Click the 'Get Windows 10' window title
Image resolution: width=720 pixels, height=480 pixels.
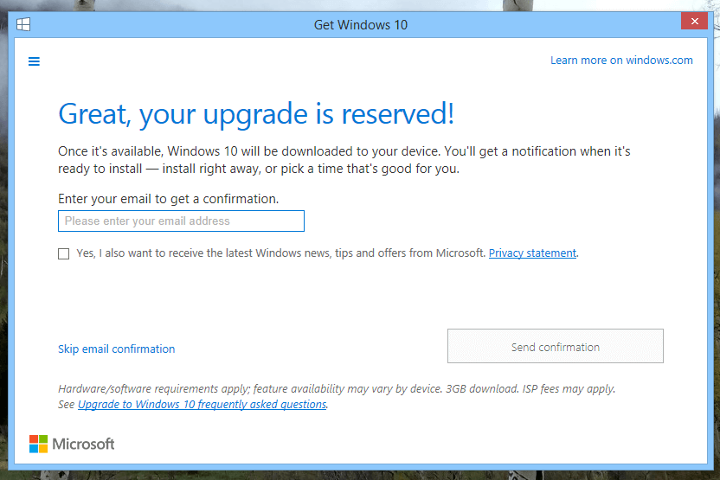coord(361,25)
